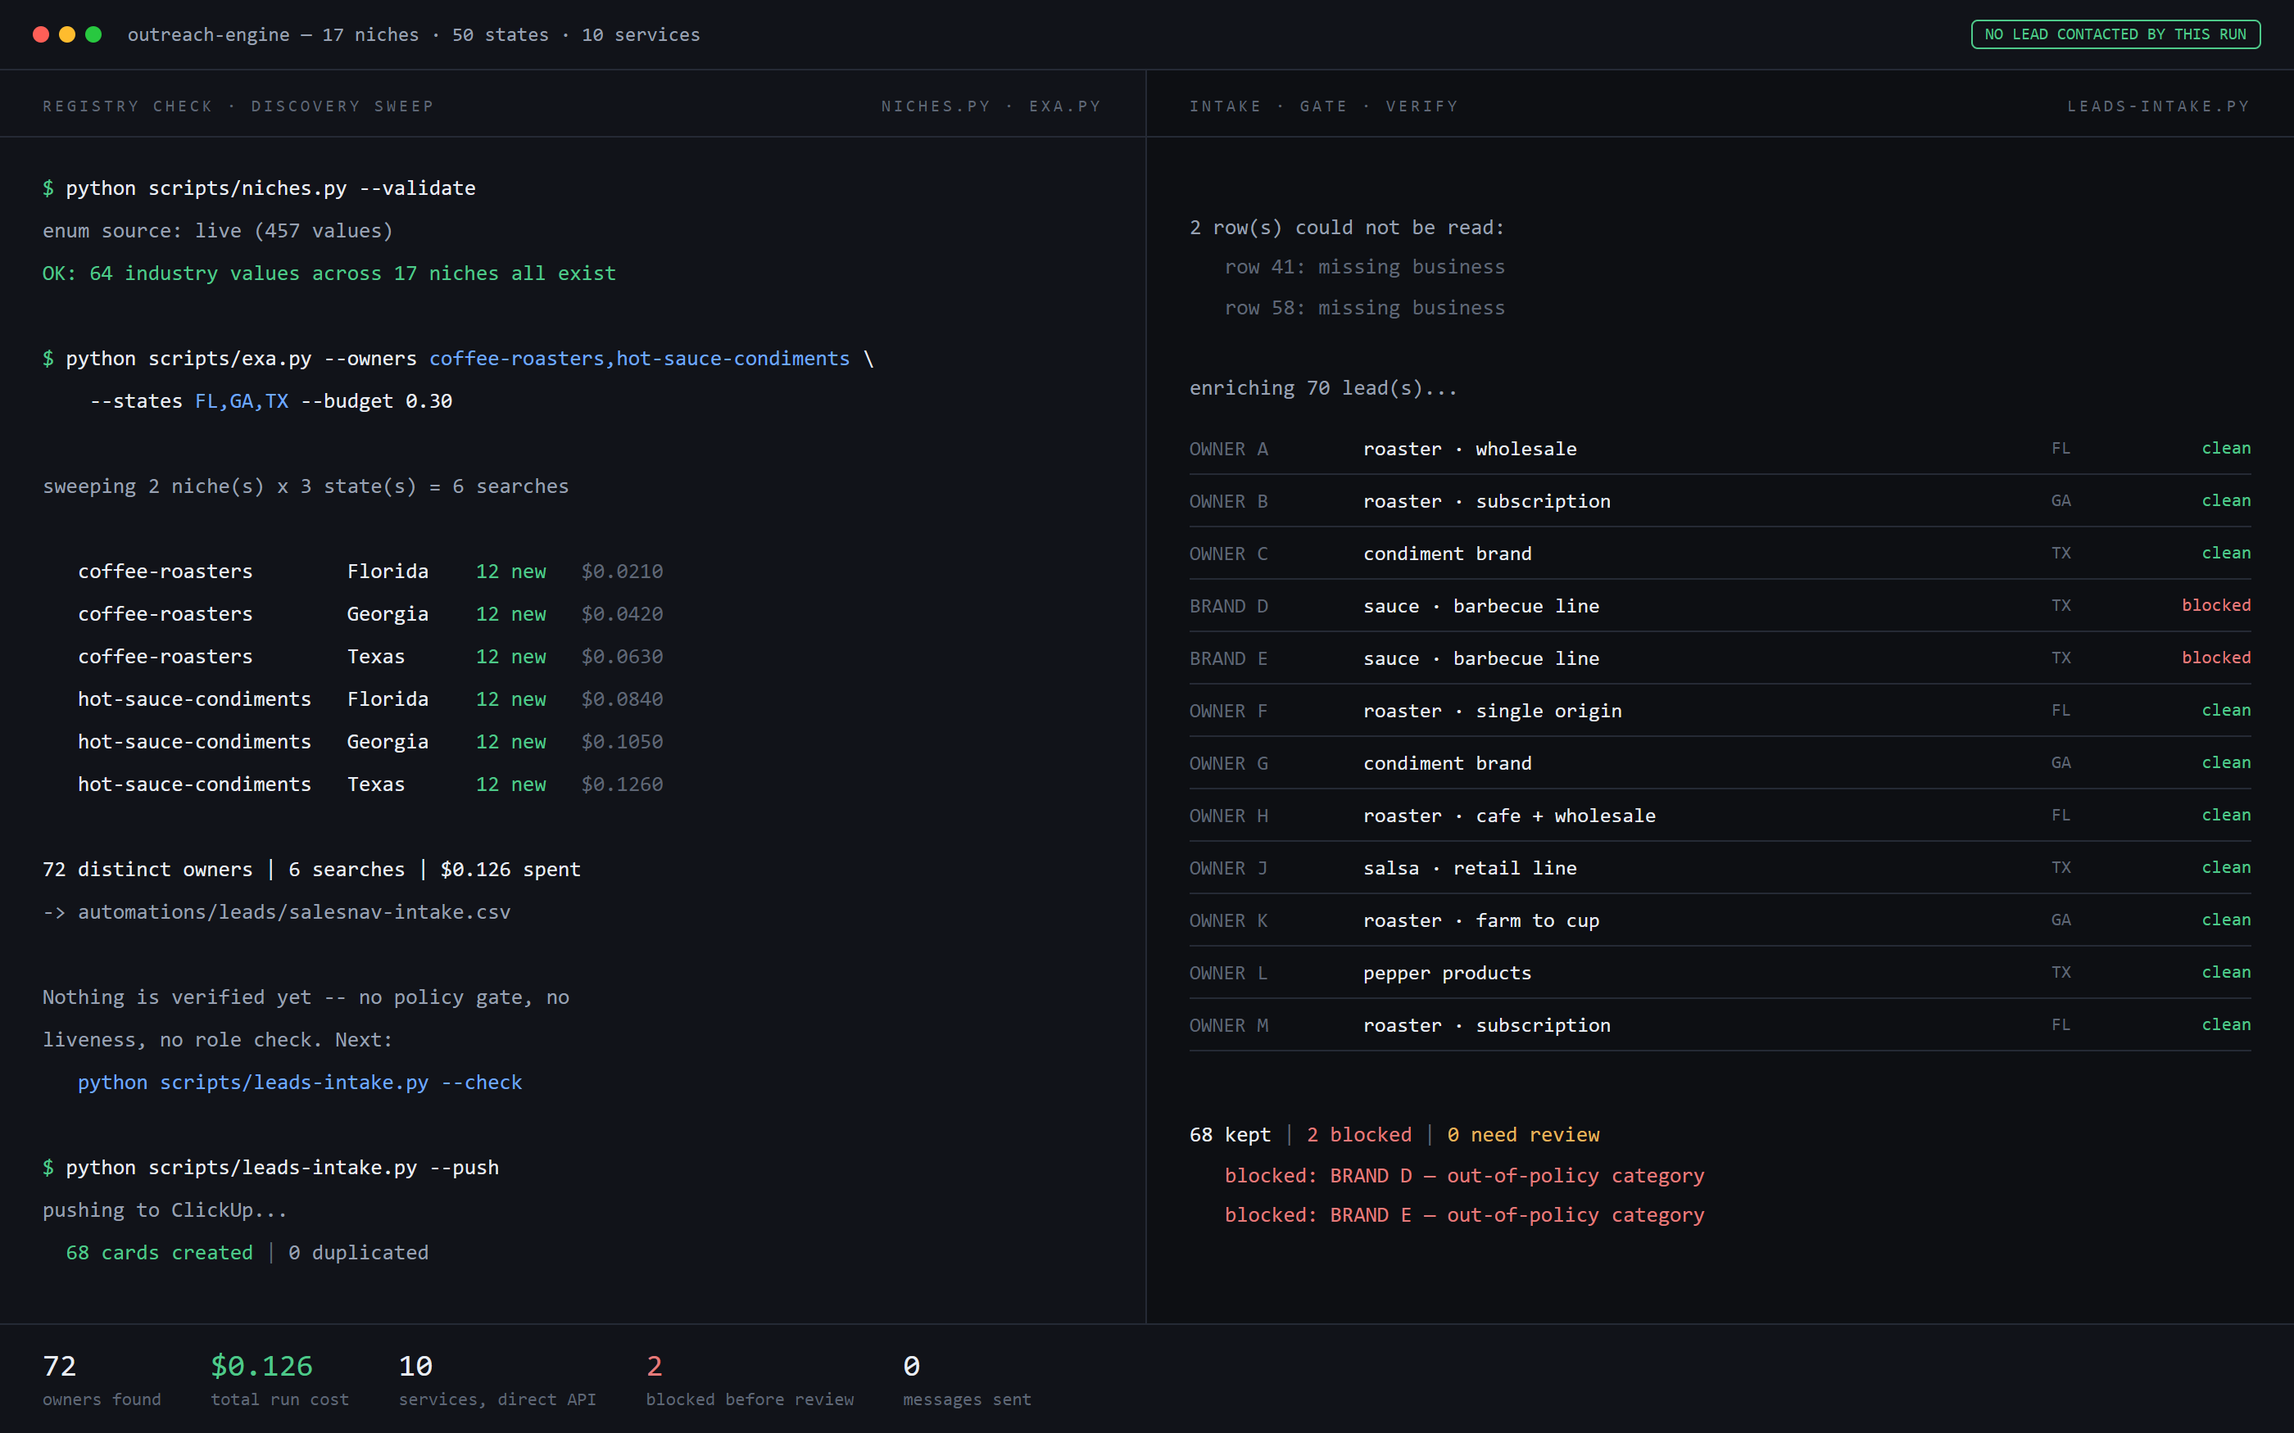The height and width of the screenshot is (1433, 2294).
Task: Click '0 duplicated' text
Action: tap(358, 1253)
